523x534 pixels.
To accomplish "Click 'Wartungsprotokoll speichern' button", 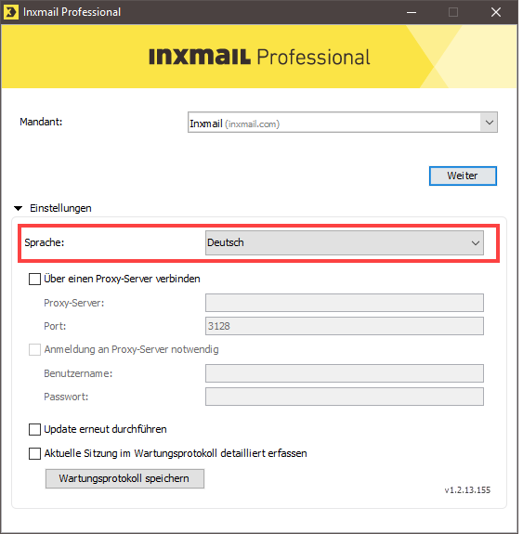I will [x=124, y=478].
